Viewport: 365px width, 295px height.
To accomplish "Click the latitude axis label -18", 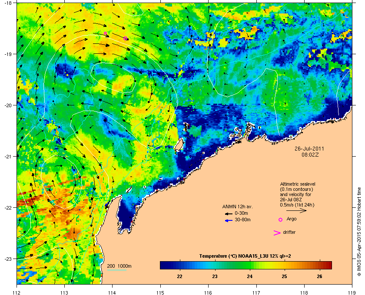I will tap(8, 3).
